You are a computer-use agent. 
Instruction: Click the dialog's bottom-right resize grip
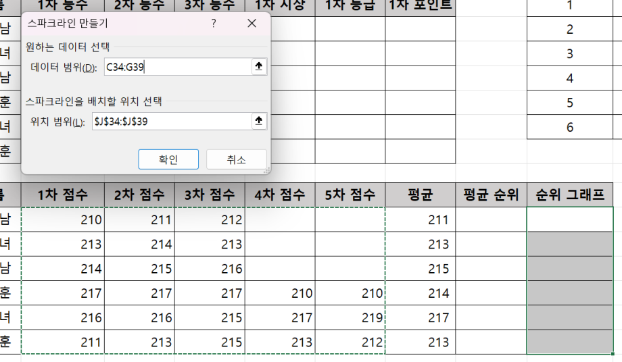coord(266,171)
